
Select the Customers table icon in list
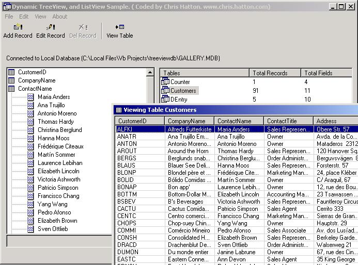click(165, 91)
